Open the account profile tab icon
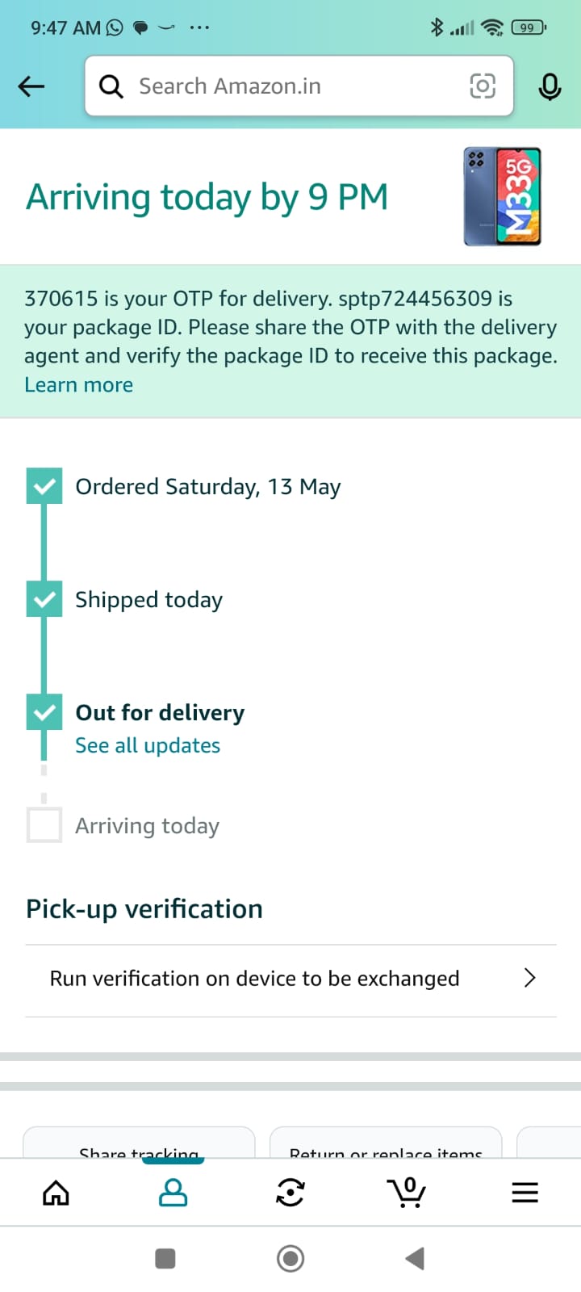 pos(173,1193)
